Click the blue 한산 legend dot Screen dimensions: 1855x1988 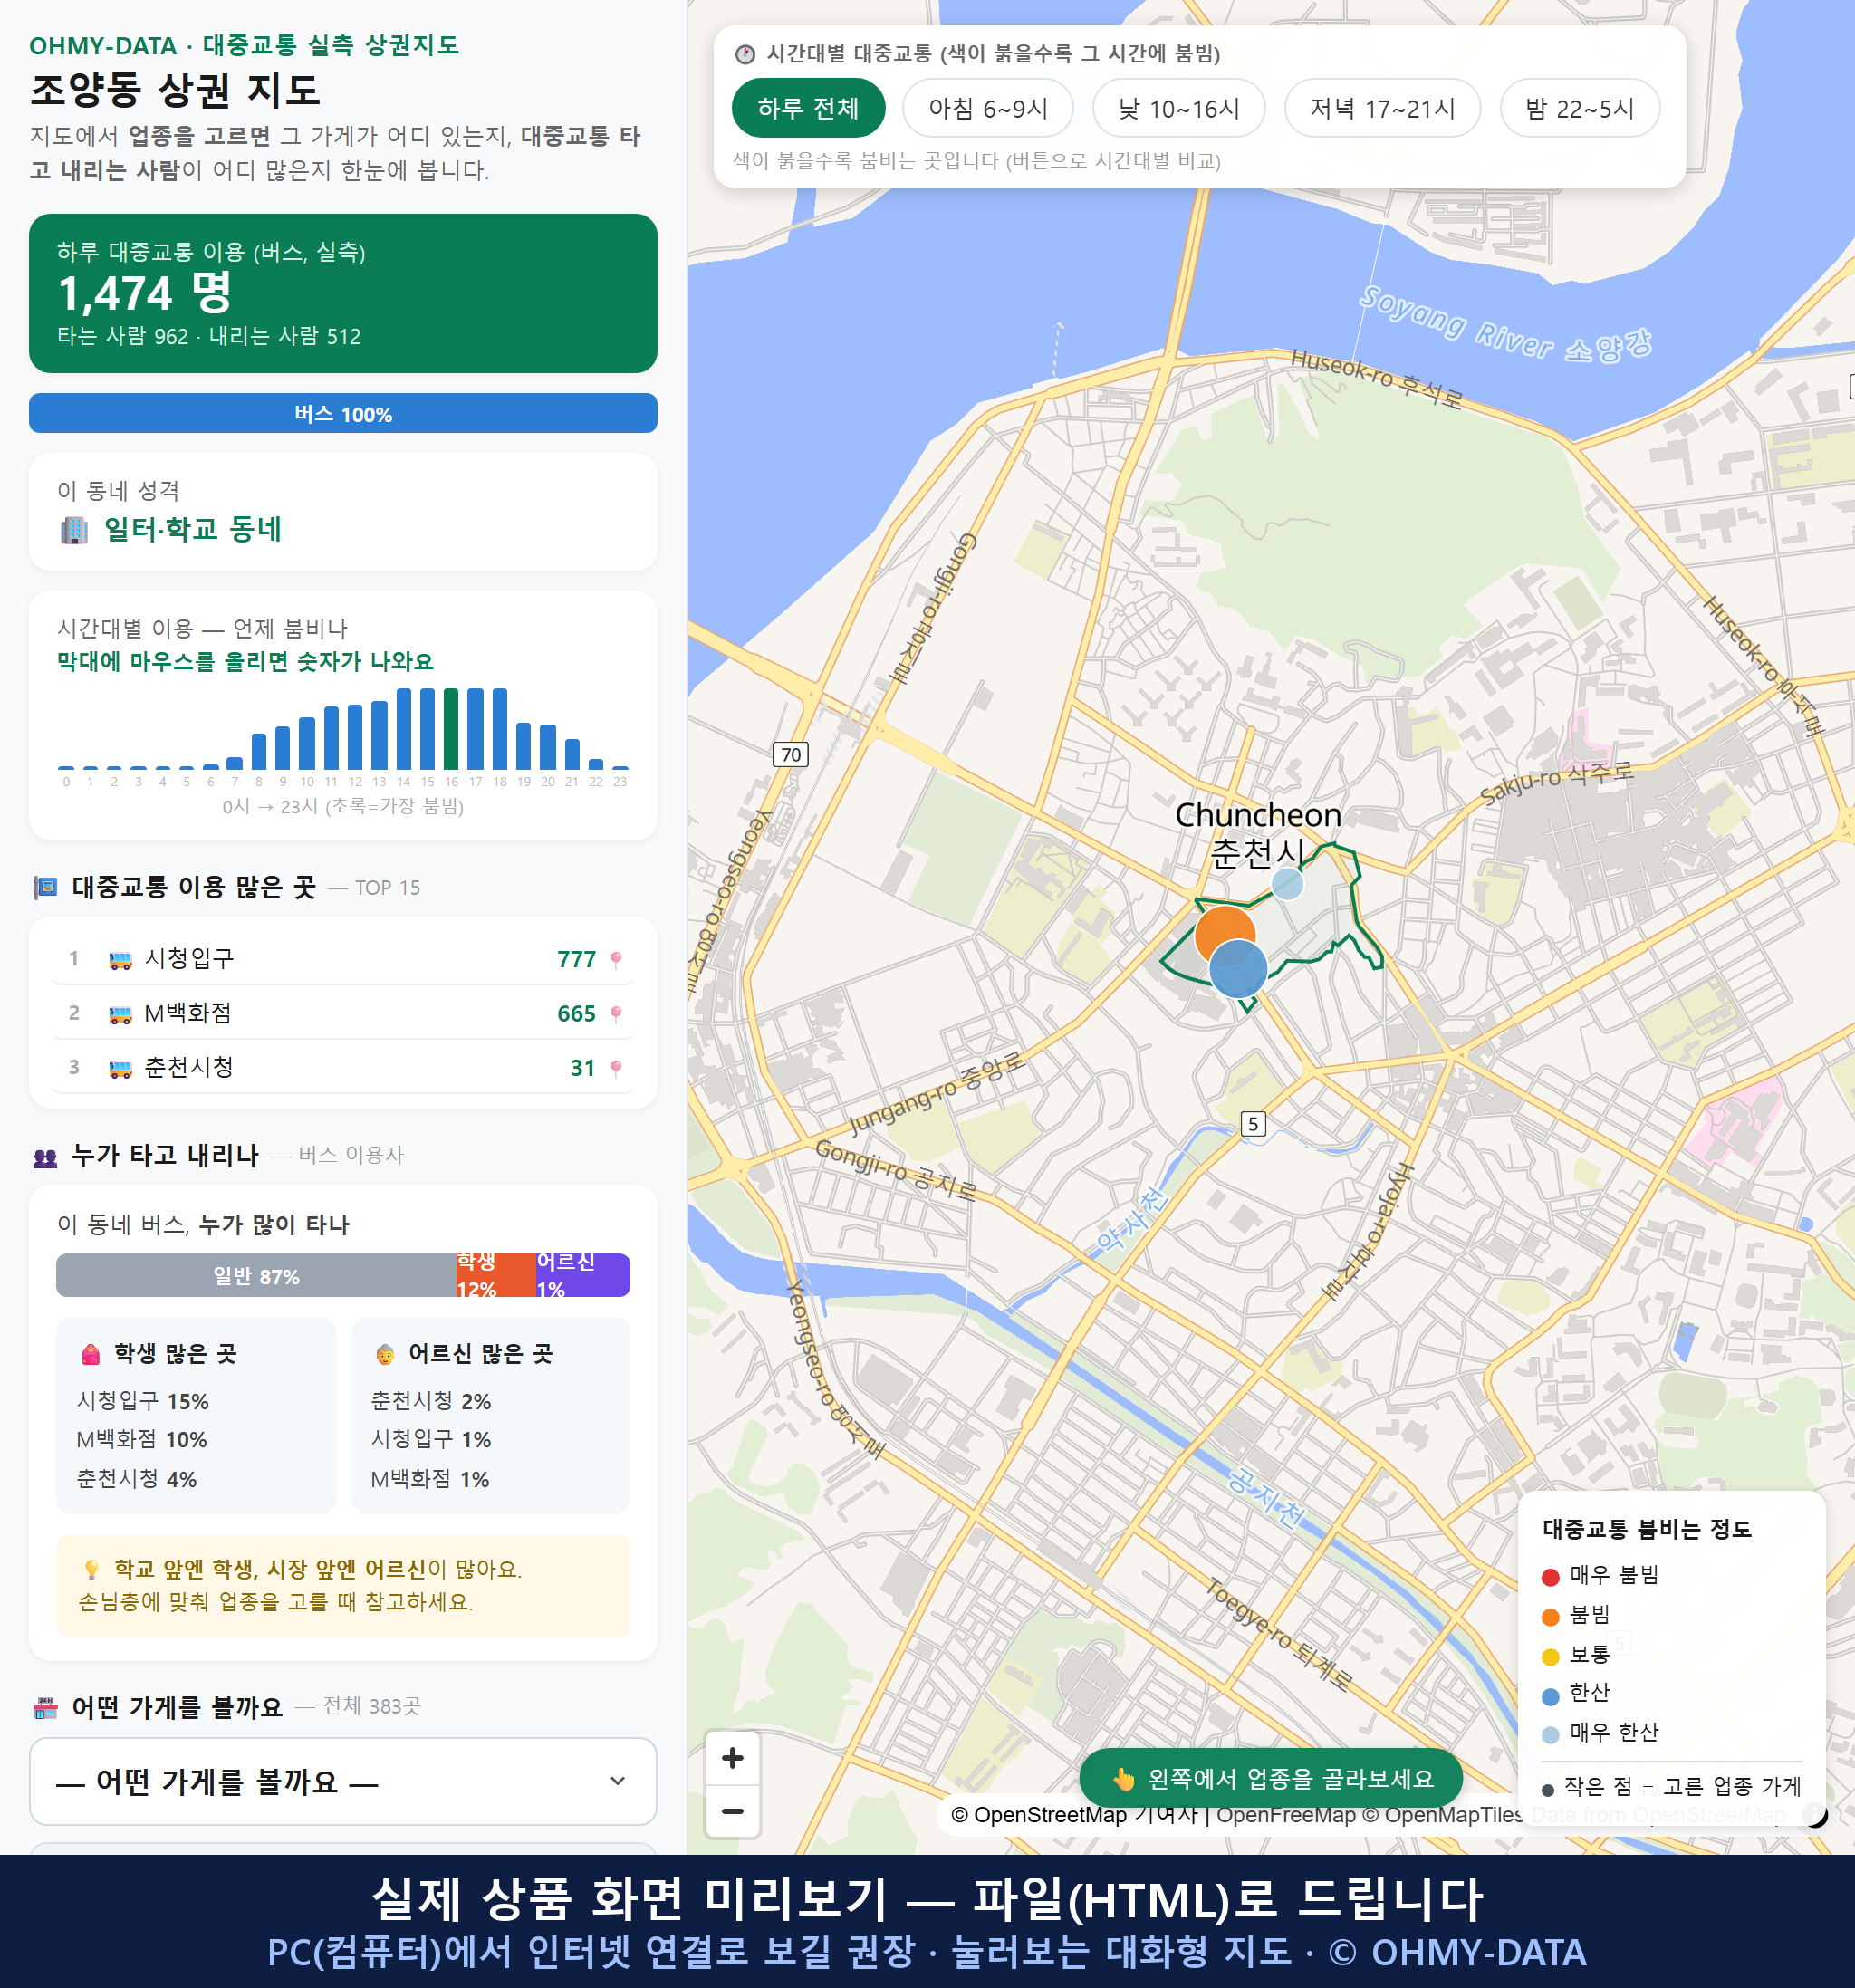click(1550, 1696)
